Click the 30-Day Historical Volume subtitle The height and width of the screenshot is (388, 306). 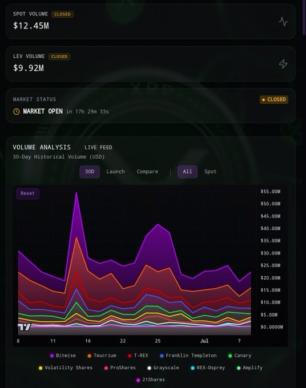point(59,157)
